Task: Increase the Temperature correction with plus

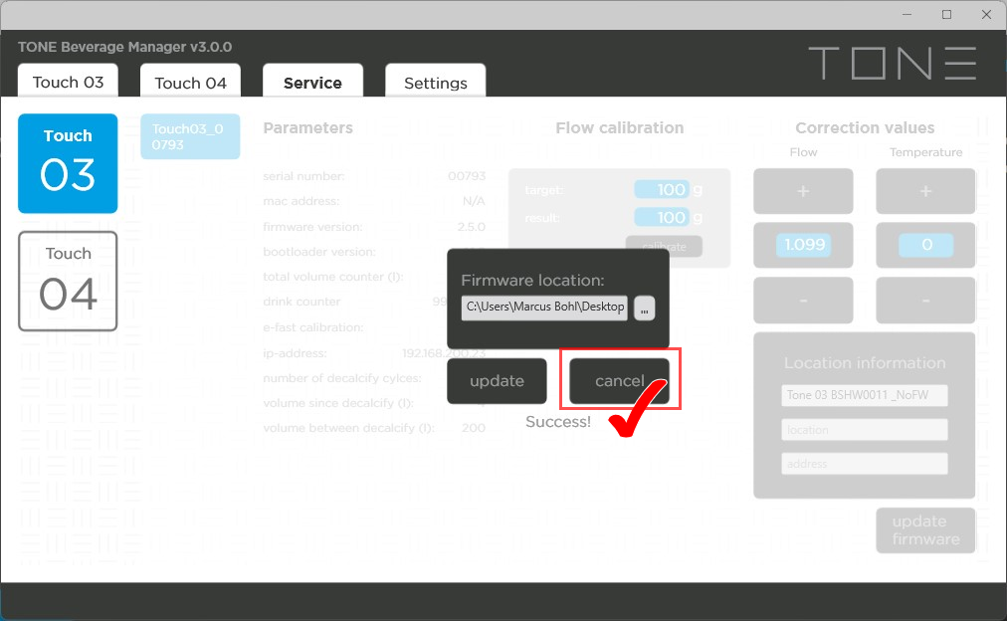Action: pyautogui.click(x=925, y=191)
